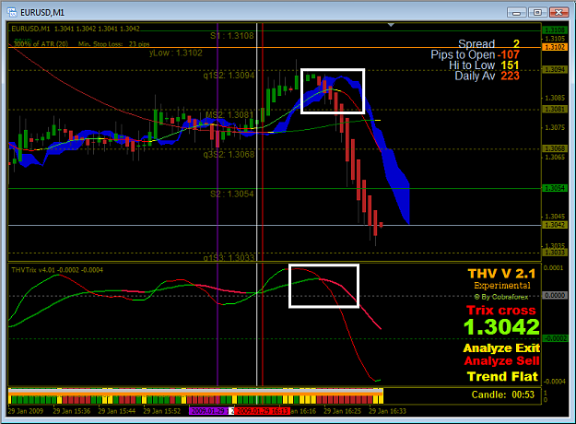The width and height of the screenshot is (576, 424).
Task: Click the EURUSD,M1 OHLC header text
Action: tap(76, 29)
